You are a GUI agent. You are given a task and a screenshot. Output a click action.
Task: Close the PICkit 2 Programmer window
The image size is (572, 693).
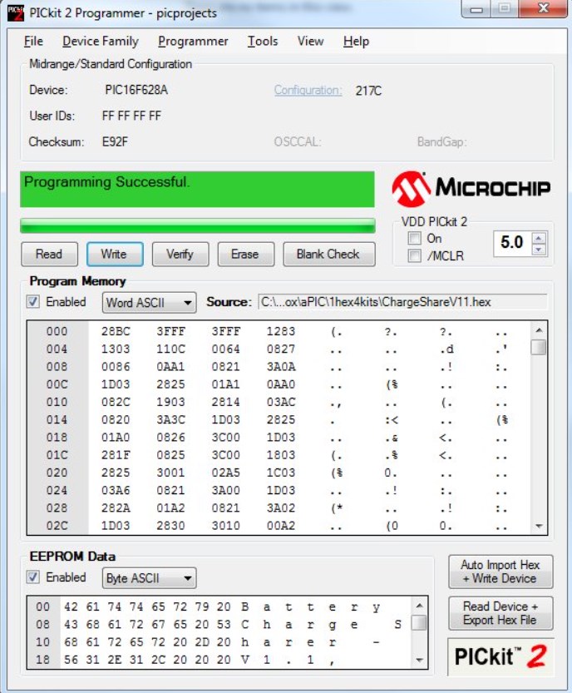[544, 9]
